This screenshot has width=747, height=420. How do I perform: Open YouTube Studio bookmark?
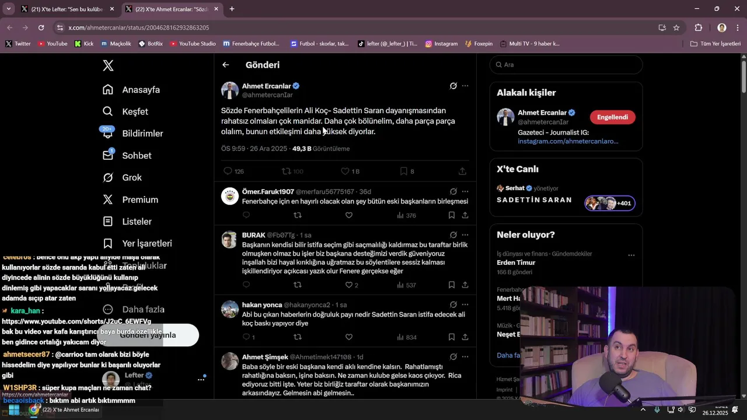[x=193, y=44]
